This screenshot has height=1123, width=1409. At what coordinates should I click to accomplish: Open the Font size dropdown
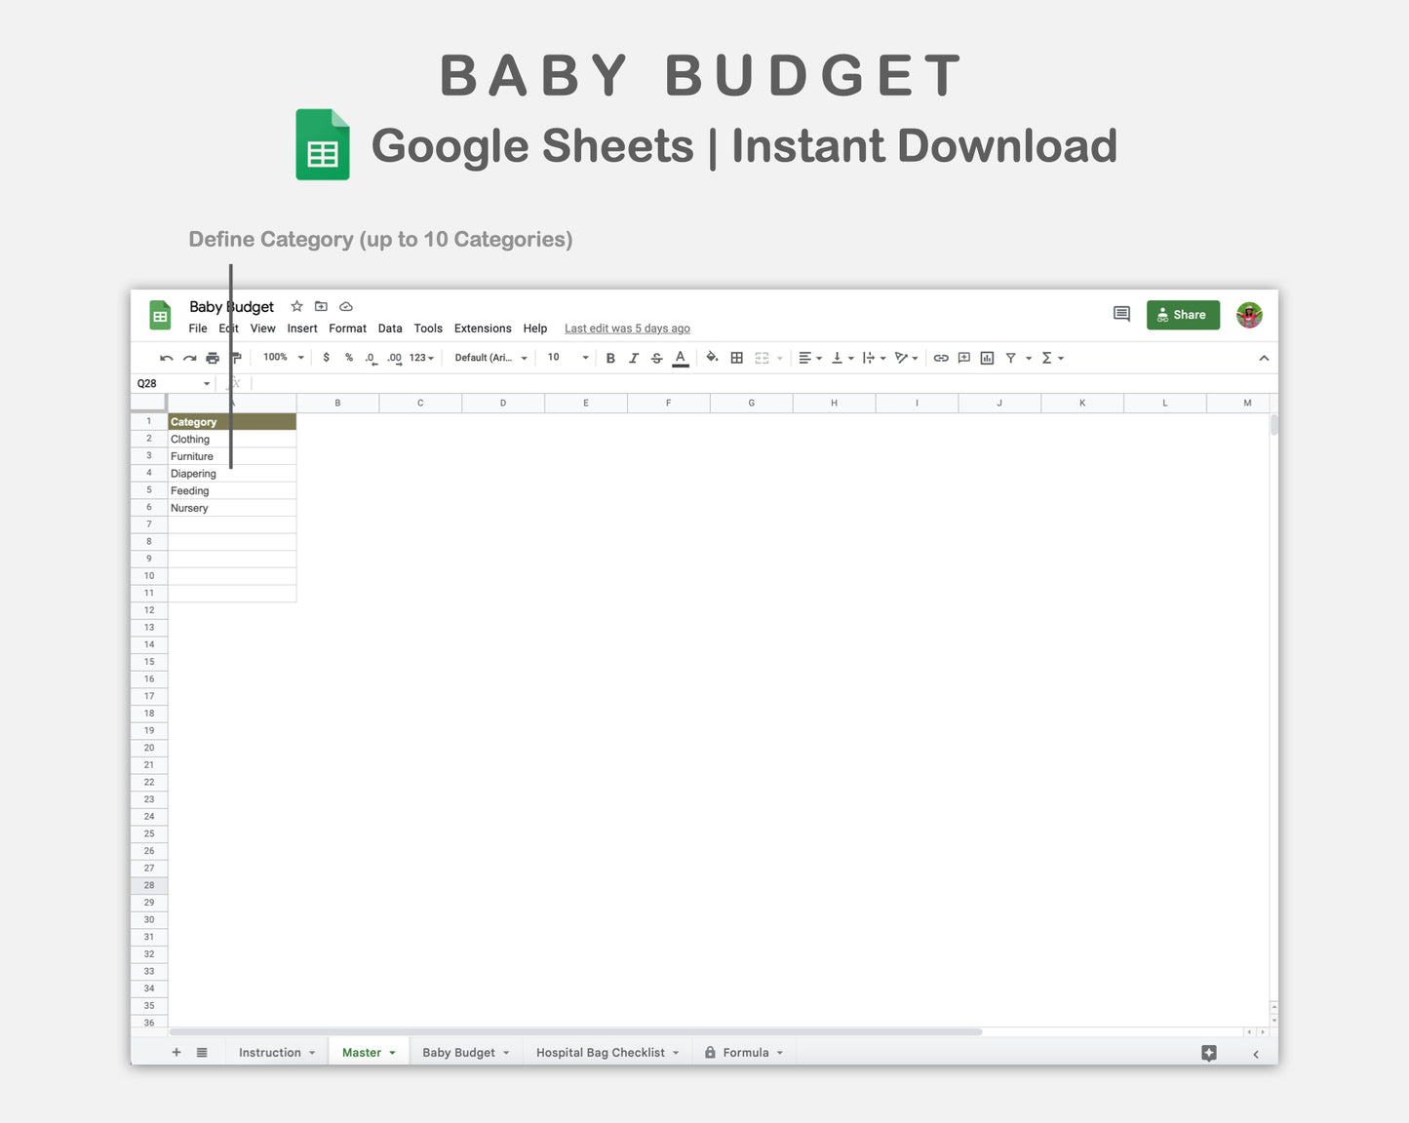pyautogui.click(x=567, y=357)
